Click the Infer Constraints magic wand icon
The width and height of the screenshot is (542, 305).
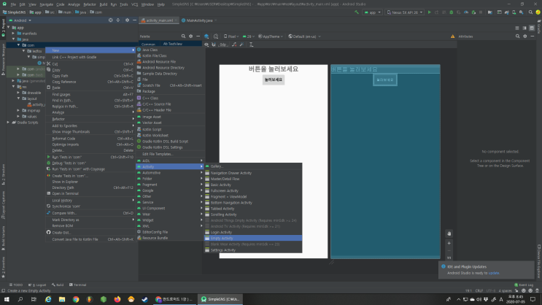[241, 45]
